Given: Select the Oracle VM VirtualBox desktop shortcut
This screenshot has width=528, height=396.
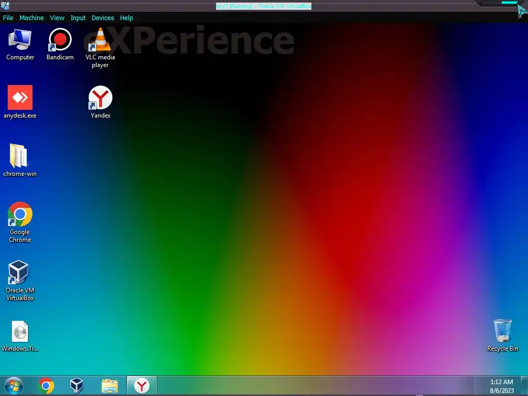Looking at the screenshot, I should 20,280.
